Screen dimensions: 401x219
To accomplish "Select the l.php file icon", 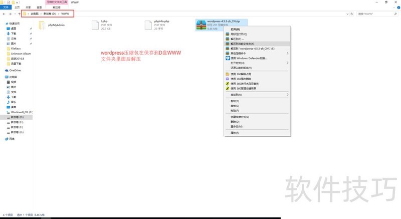I will point(95,25).
